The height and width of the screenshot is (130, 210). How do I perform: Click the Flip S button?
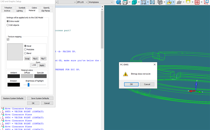[35, 59]
